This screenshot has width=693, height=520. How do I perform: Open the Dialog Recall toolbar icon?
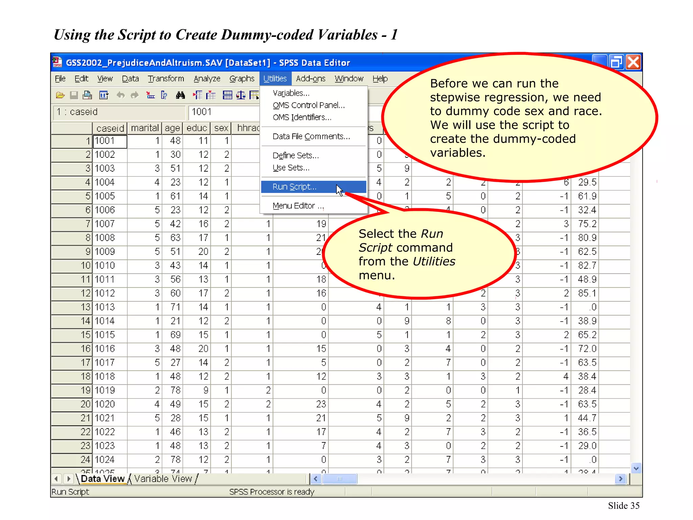pos(104,95)
